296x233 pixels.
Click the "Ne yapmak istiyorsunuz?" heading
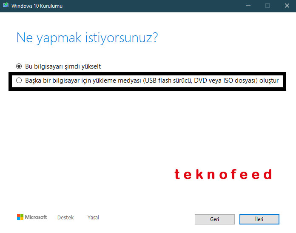tap(87, 37)
